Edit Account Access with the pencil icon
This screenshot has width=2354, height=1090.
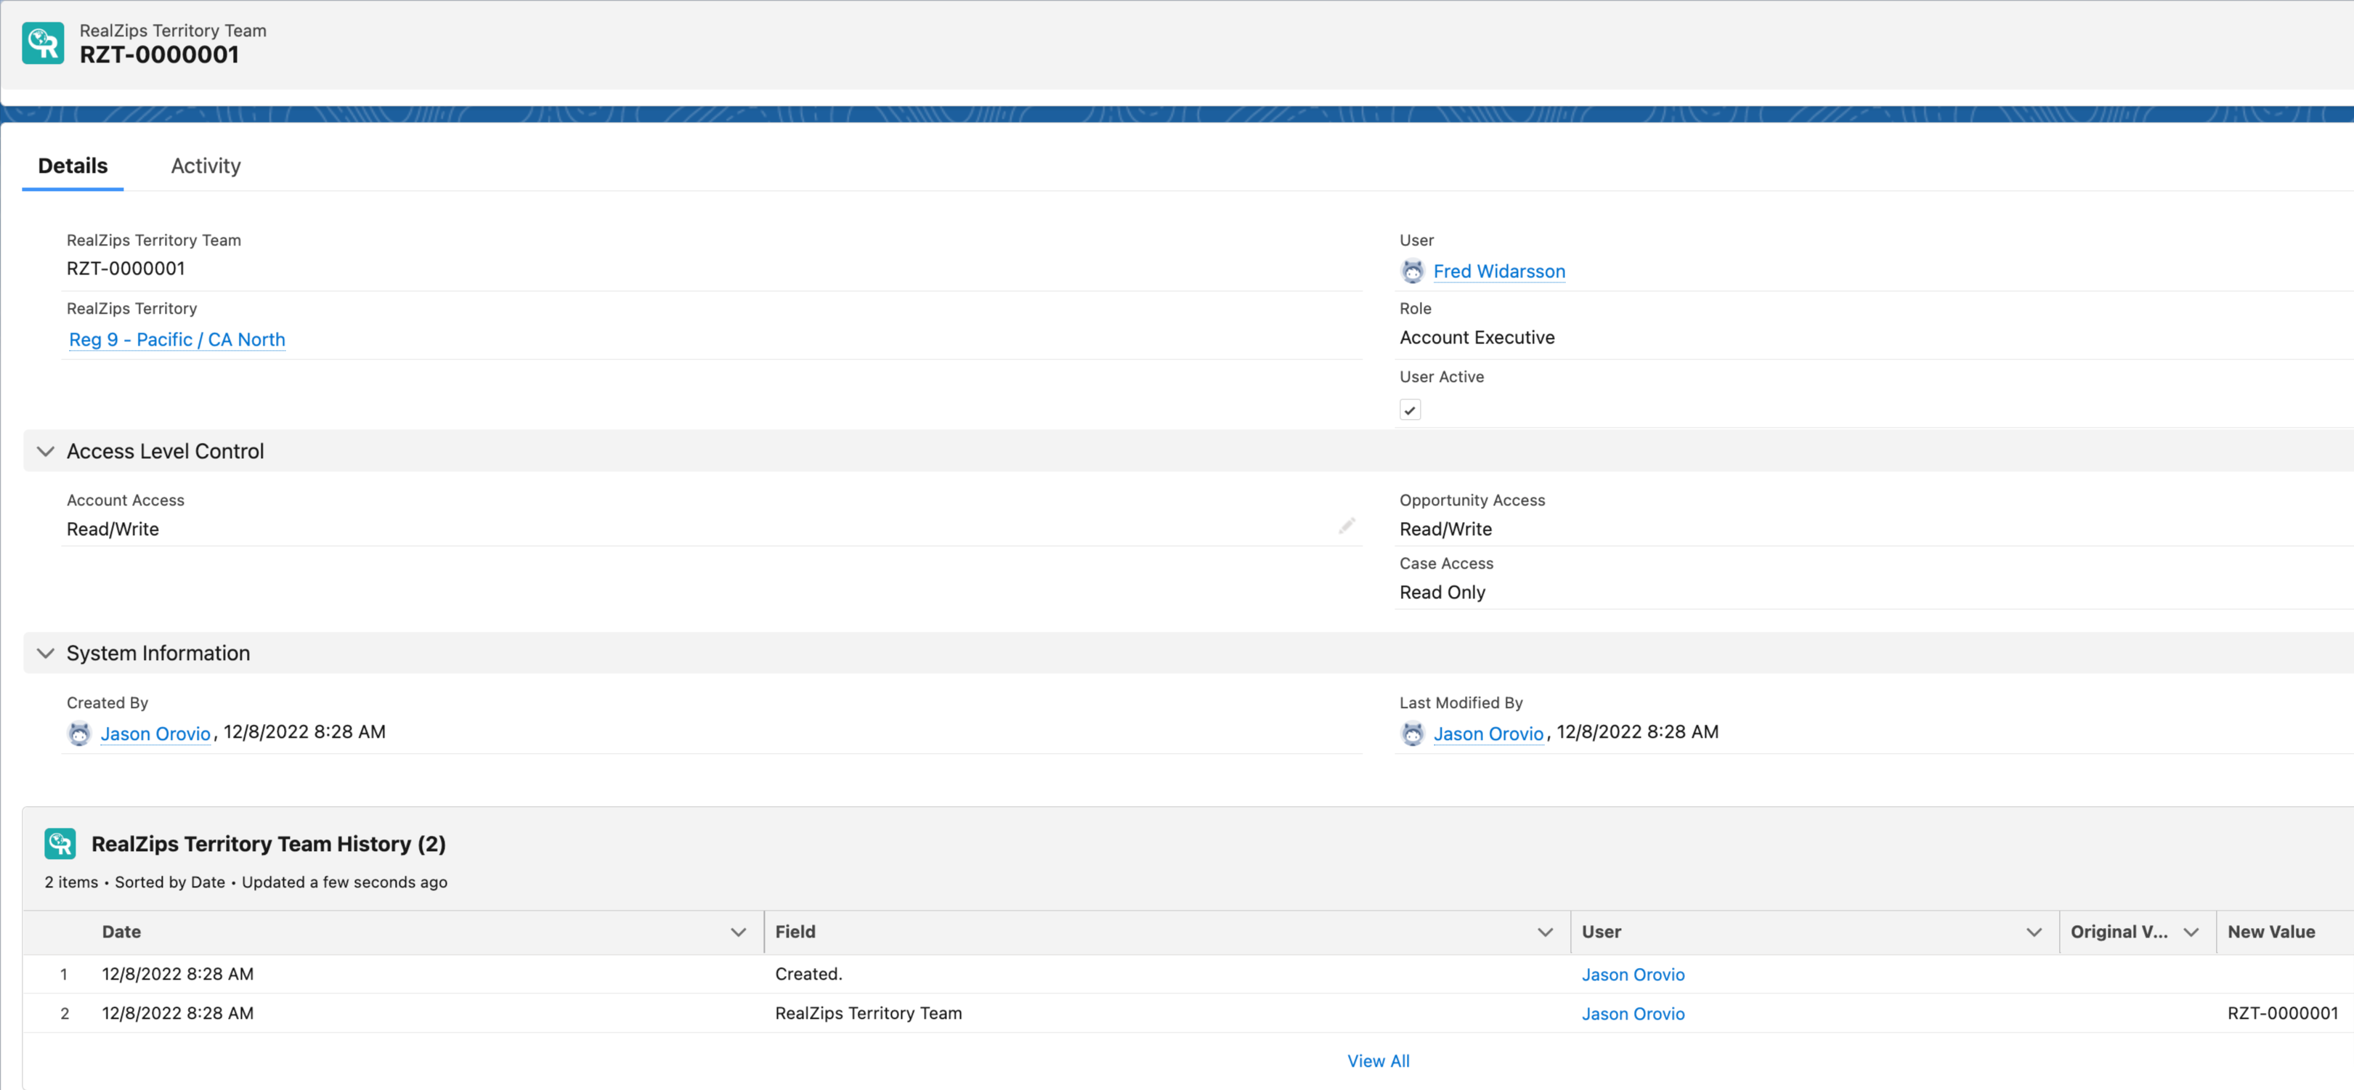click(x=1346, y=526)
